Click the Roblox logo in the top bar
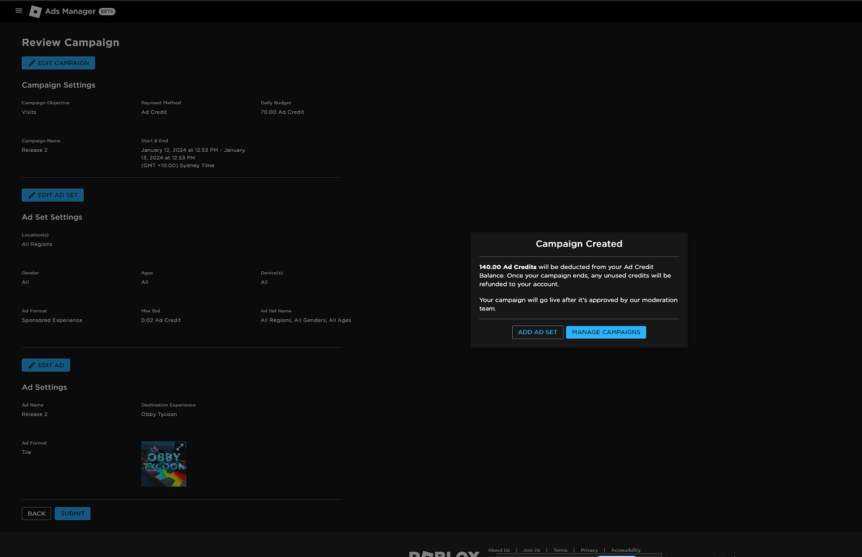Image resolution: width=862 pixels, height=557 pixels. tap(36, 11)
